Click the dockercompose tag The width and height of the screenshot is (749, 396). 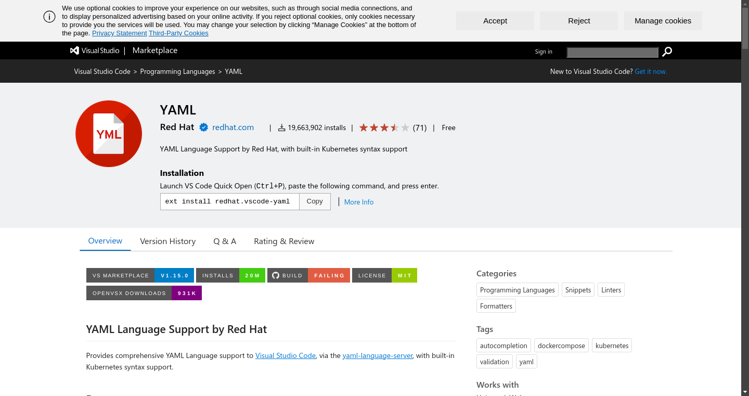tap(561, 346)
